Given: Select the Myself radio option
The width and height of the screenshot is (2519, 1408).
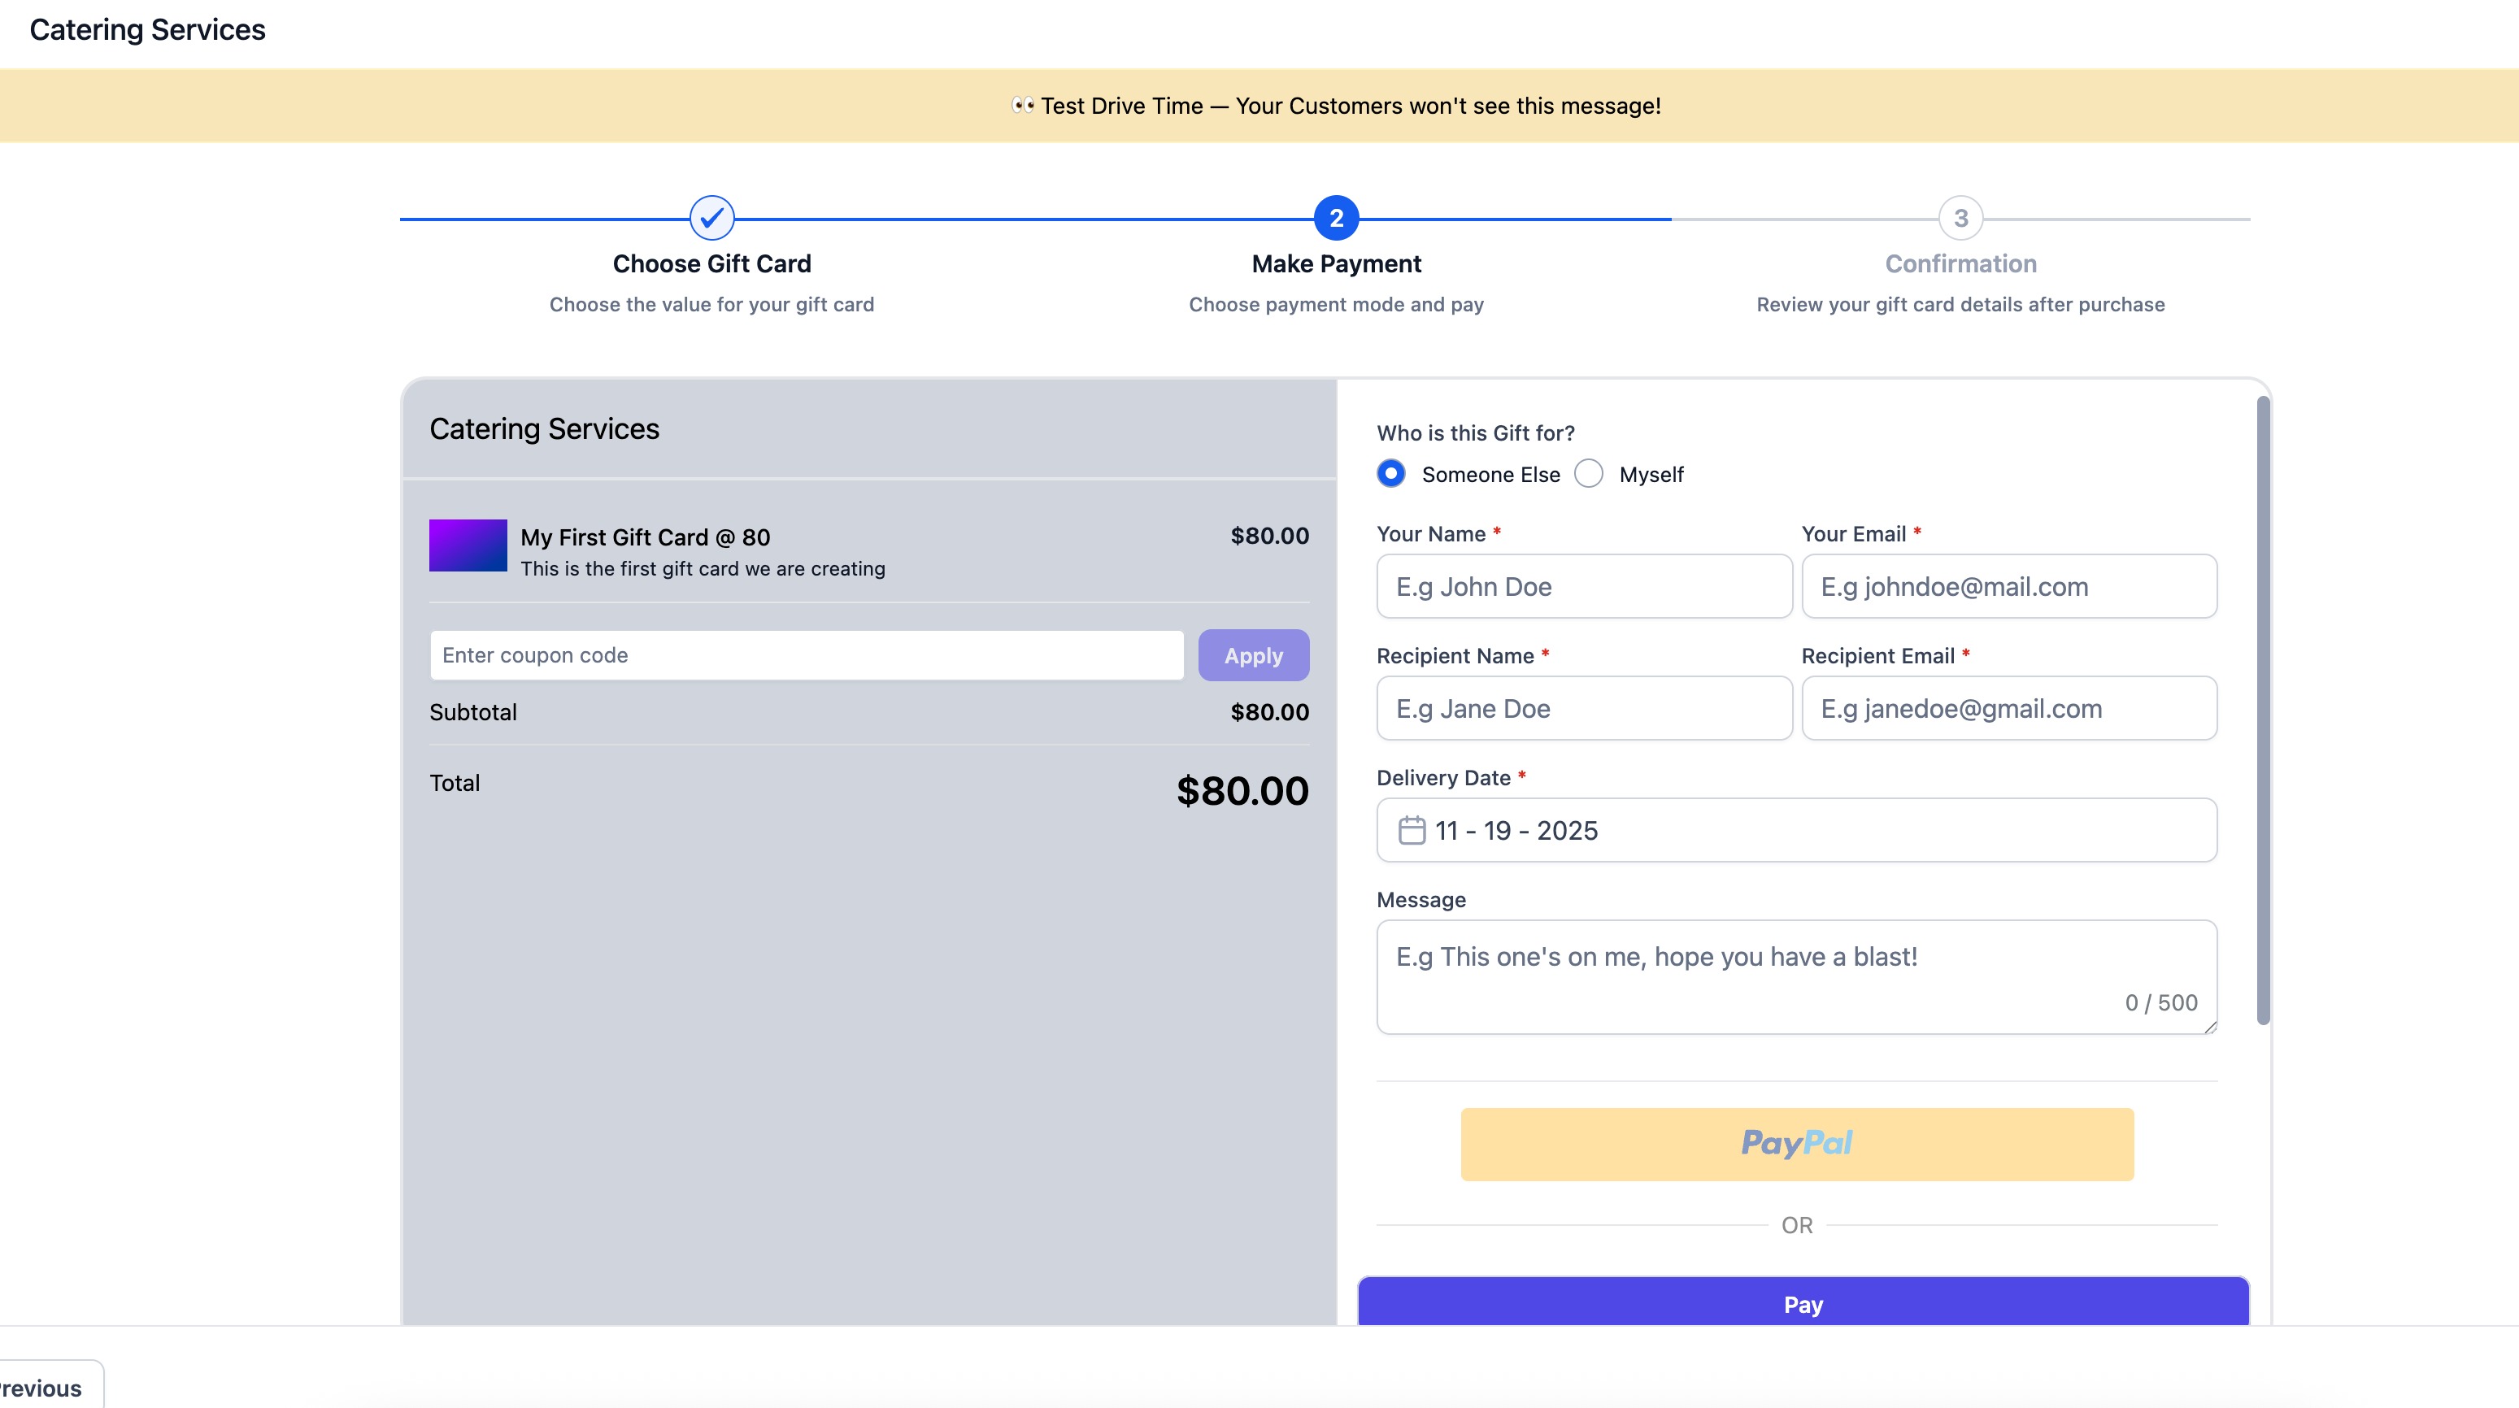Looking at the screenshot, I should tap(1589, 474).
